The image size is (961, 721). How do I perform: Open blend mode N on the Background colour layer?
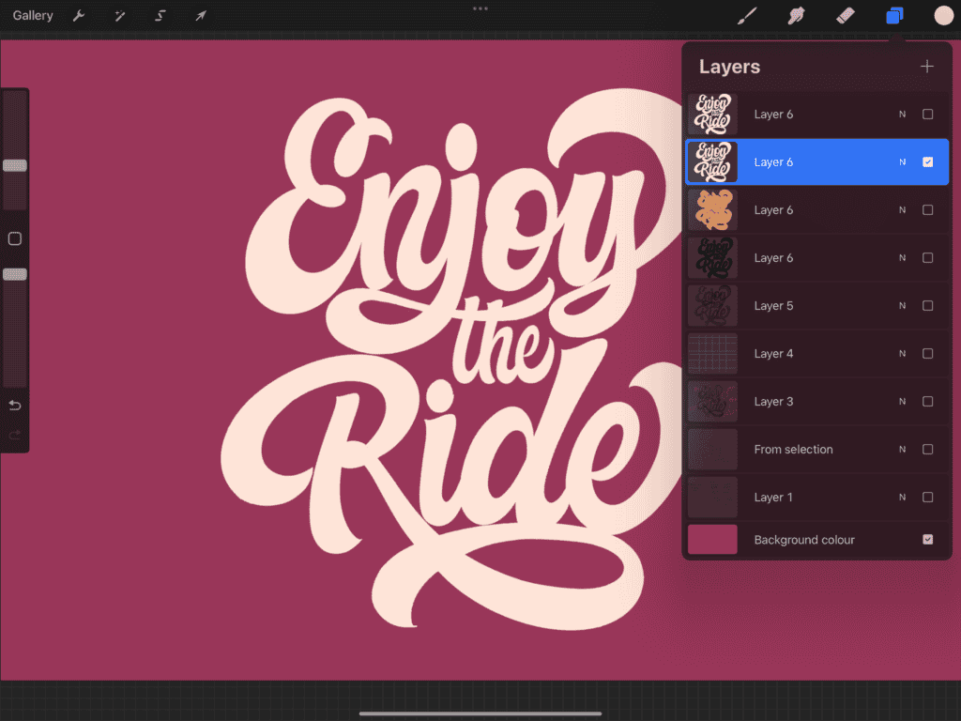[902, 540]
